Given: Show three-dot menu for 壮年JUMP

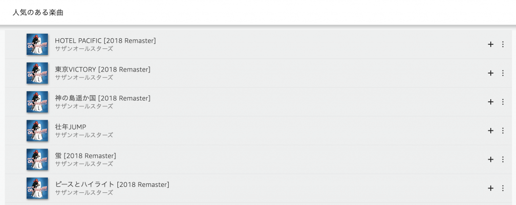Looking at the screenshot, I should pos(502,130).
